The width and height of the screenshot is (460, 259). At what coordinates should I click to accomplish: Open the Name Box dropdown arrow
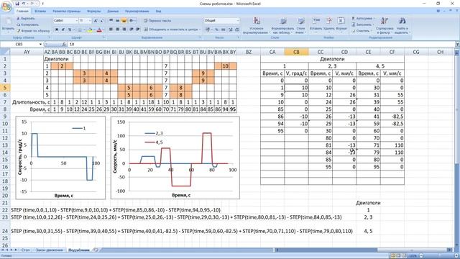(x=40, y=44)
